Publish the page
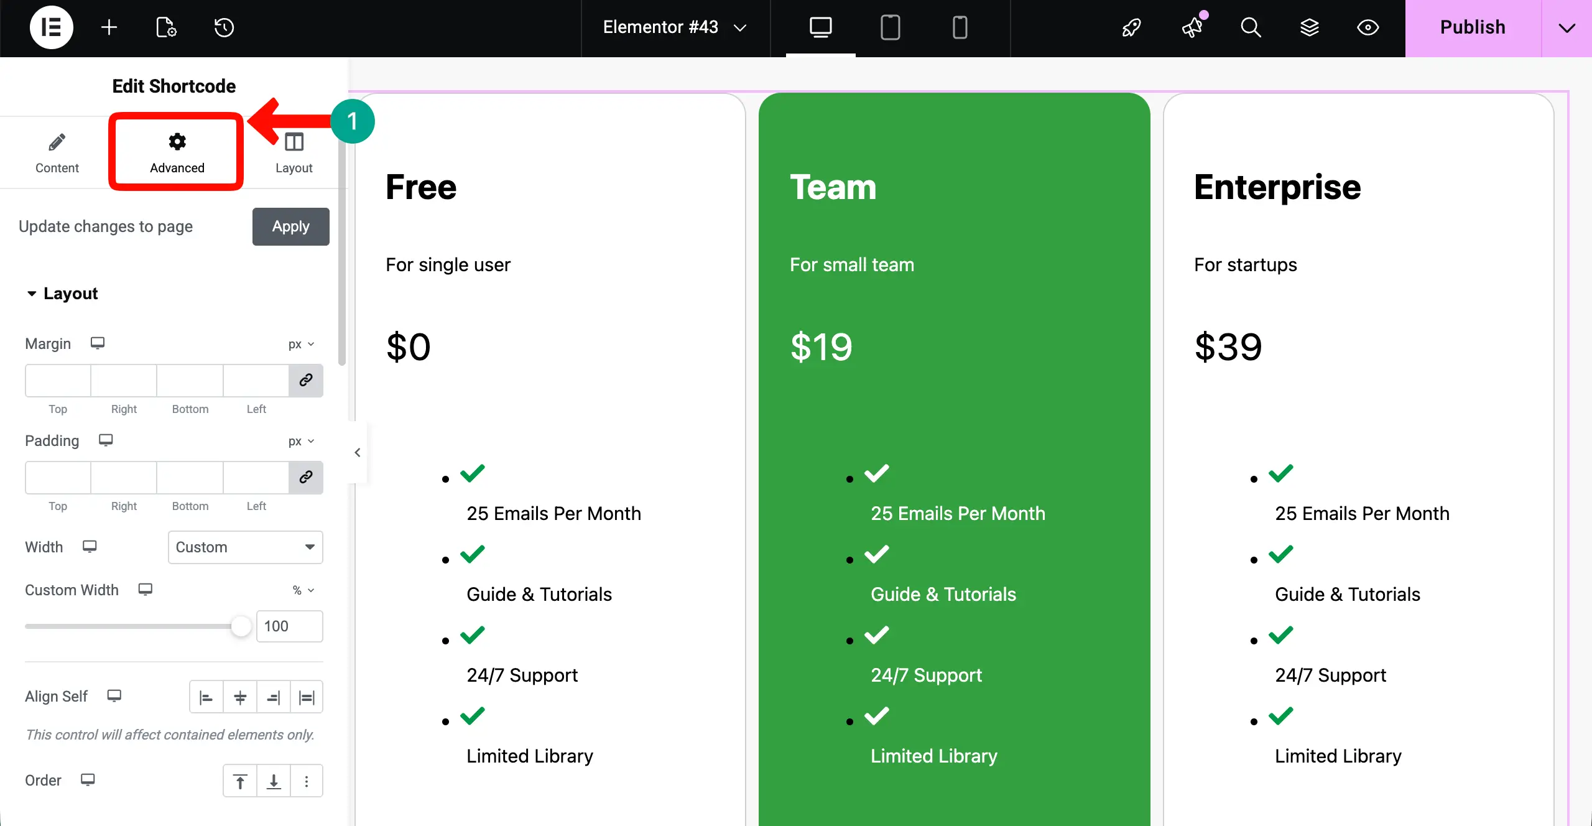Viewport: 1592px width, 826px height. click(1473, 27)
